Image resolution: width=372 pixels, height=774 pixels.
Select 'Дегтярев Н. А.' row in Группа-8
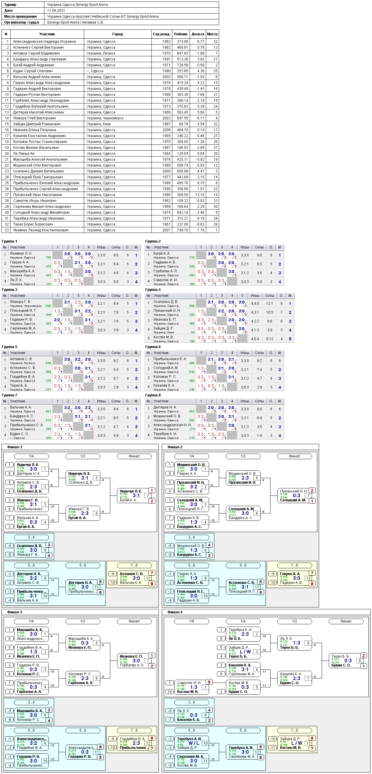(215, 409)
